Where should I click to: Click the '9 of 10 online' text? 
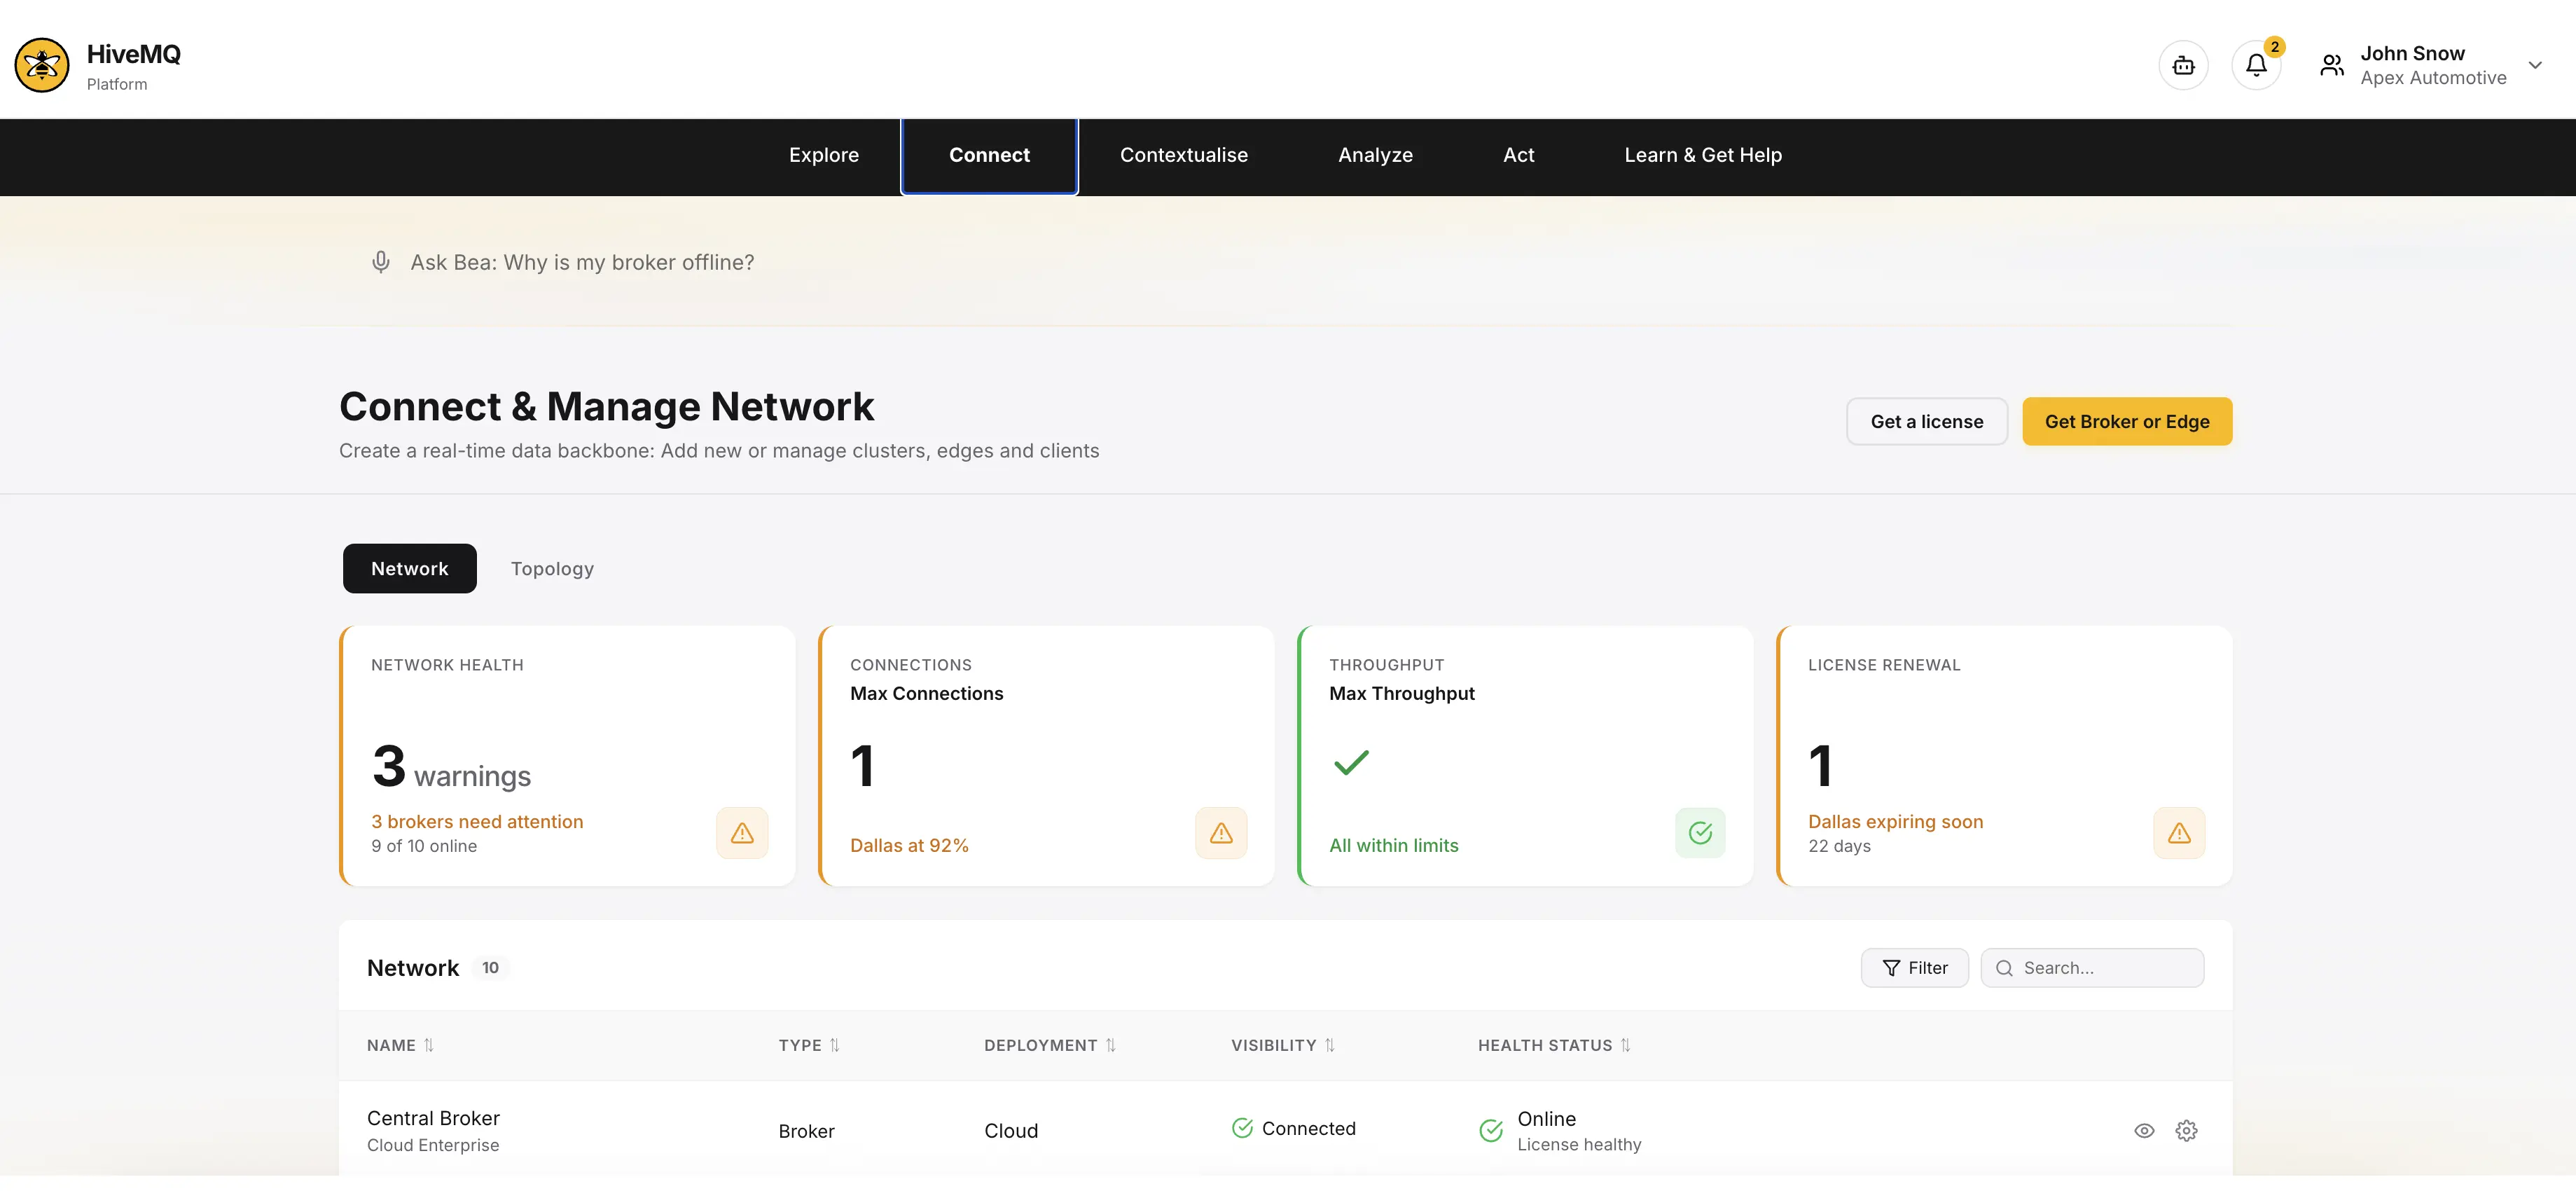pos(424,846)
